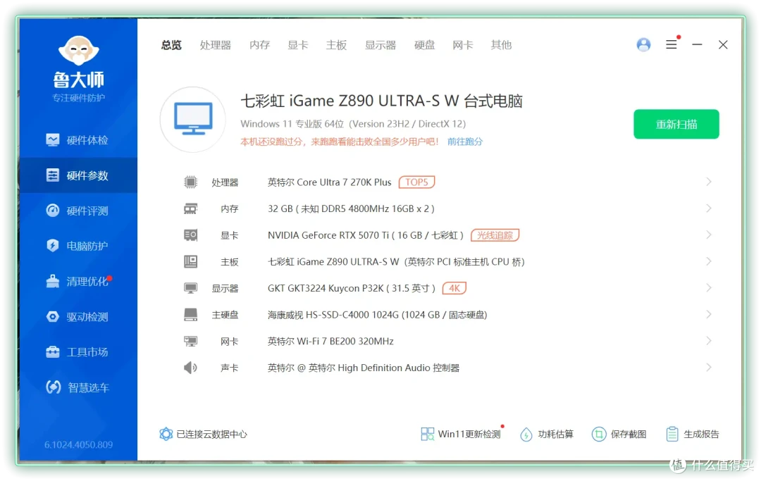Switch to the 硬盘 tab
This screenshot has height=481, width=761.
(425, 45)
